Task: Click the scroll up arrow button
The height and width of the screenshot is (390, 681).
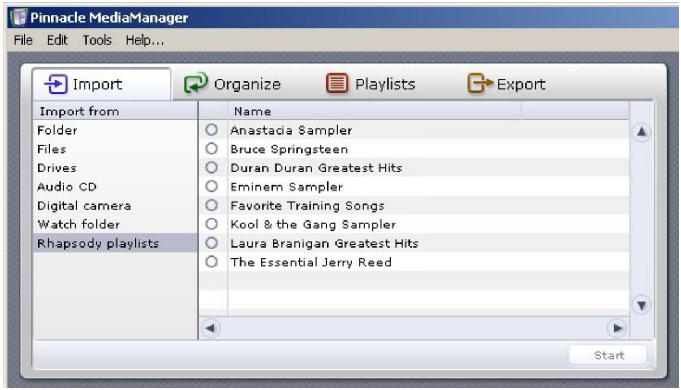Action: pyautogui.click(x=641, y=132)
